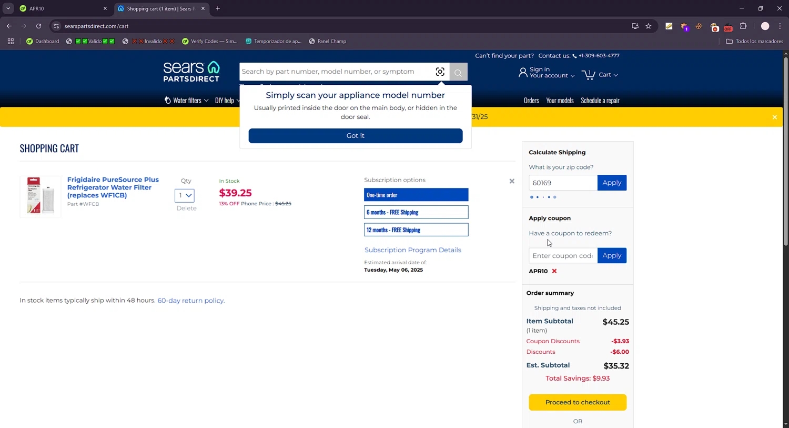
Task: Open the Orders menu item
Action: [531, 101]
